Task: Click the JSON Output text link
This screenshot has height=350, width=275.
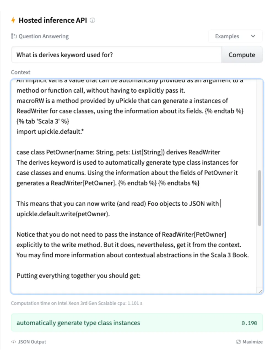Action: tap(32, 342)
